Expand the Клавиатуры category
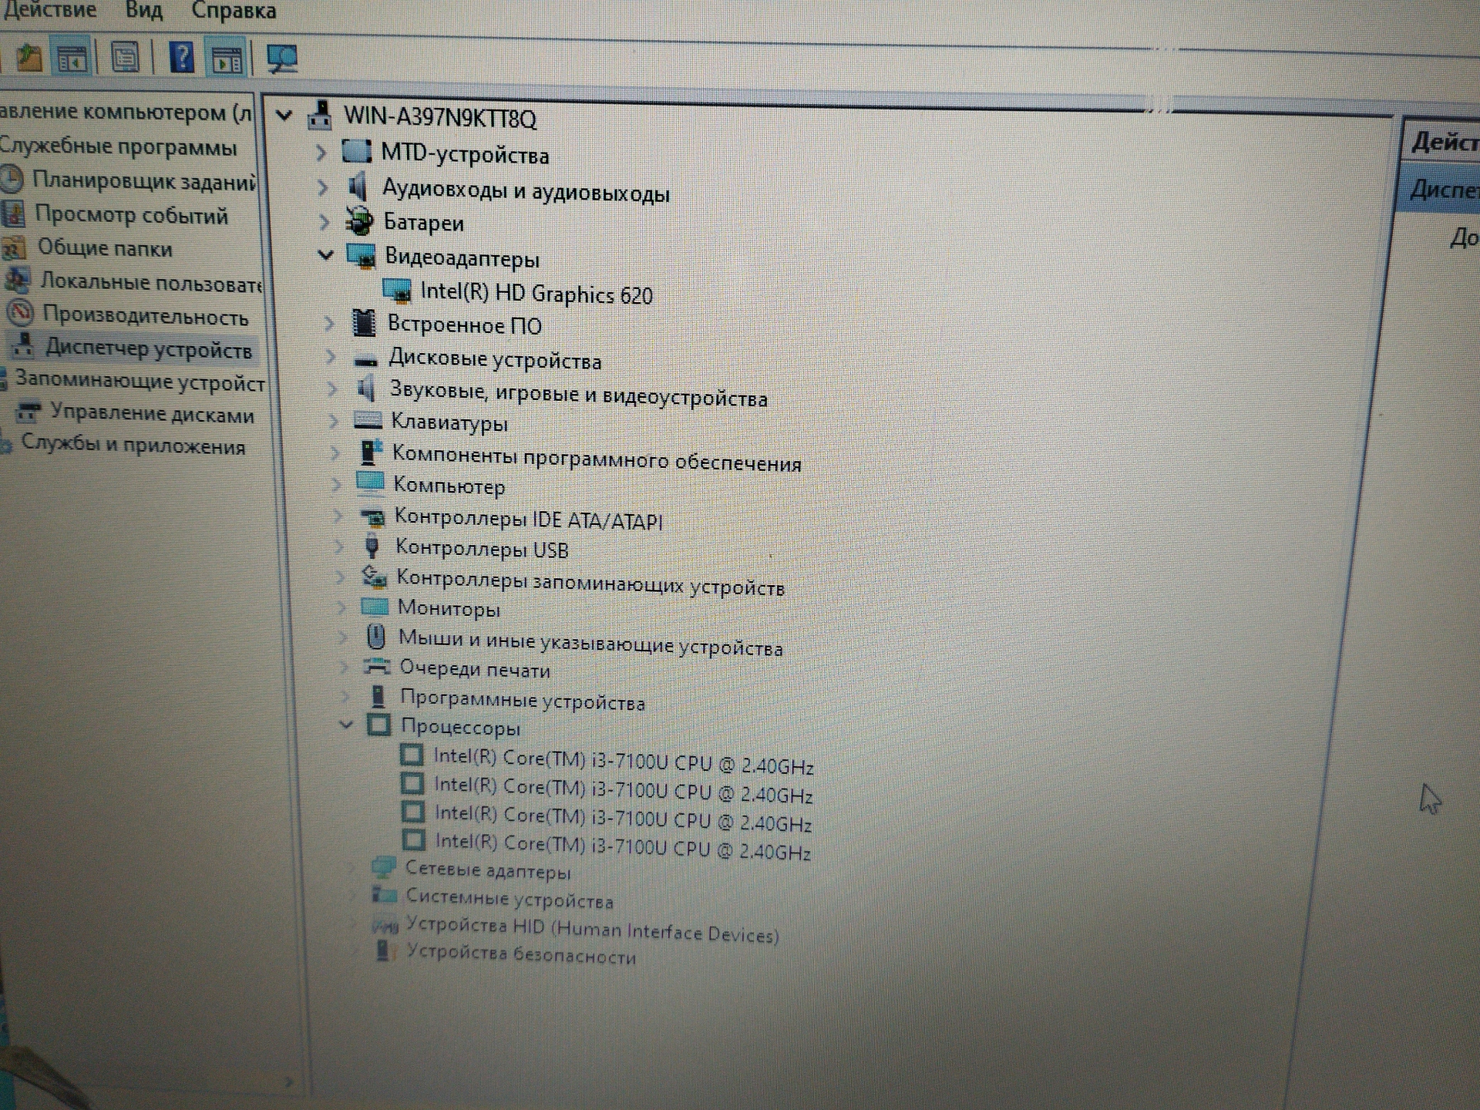 point(334,421)
